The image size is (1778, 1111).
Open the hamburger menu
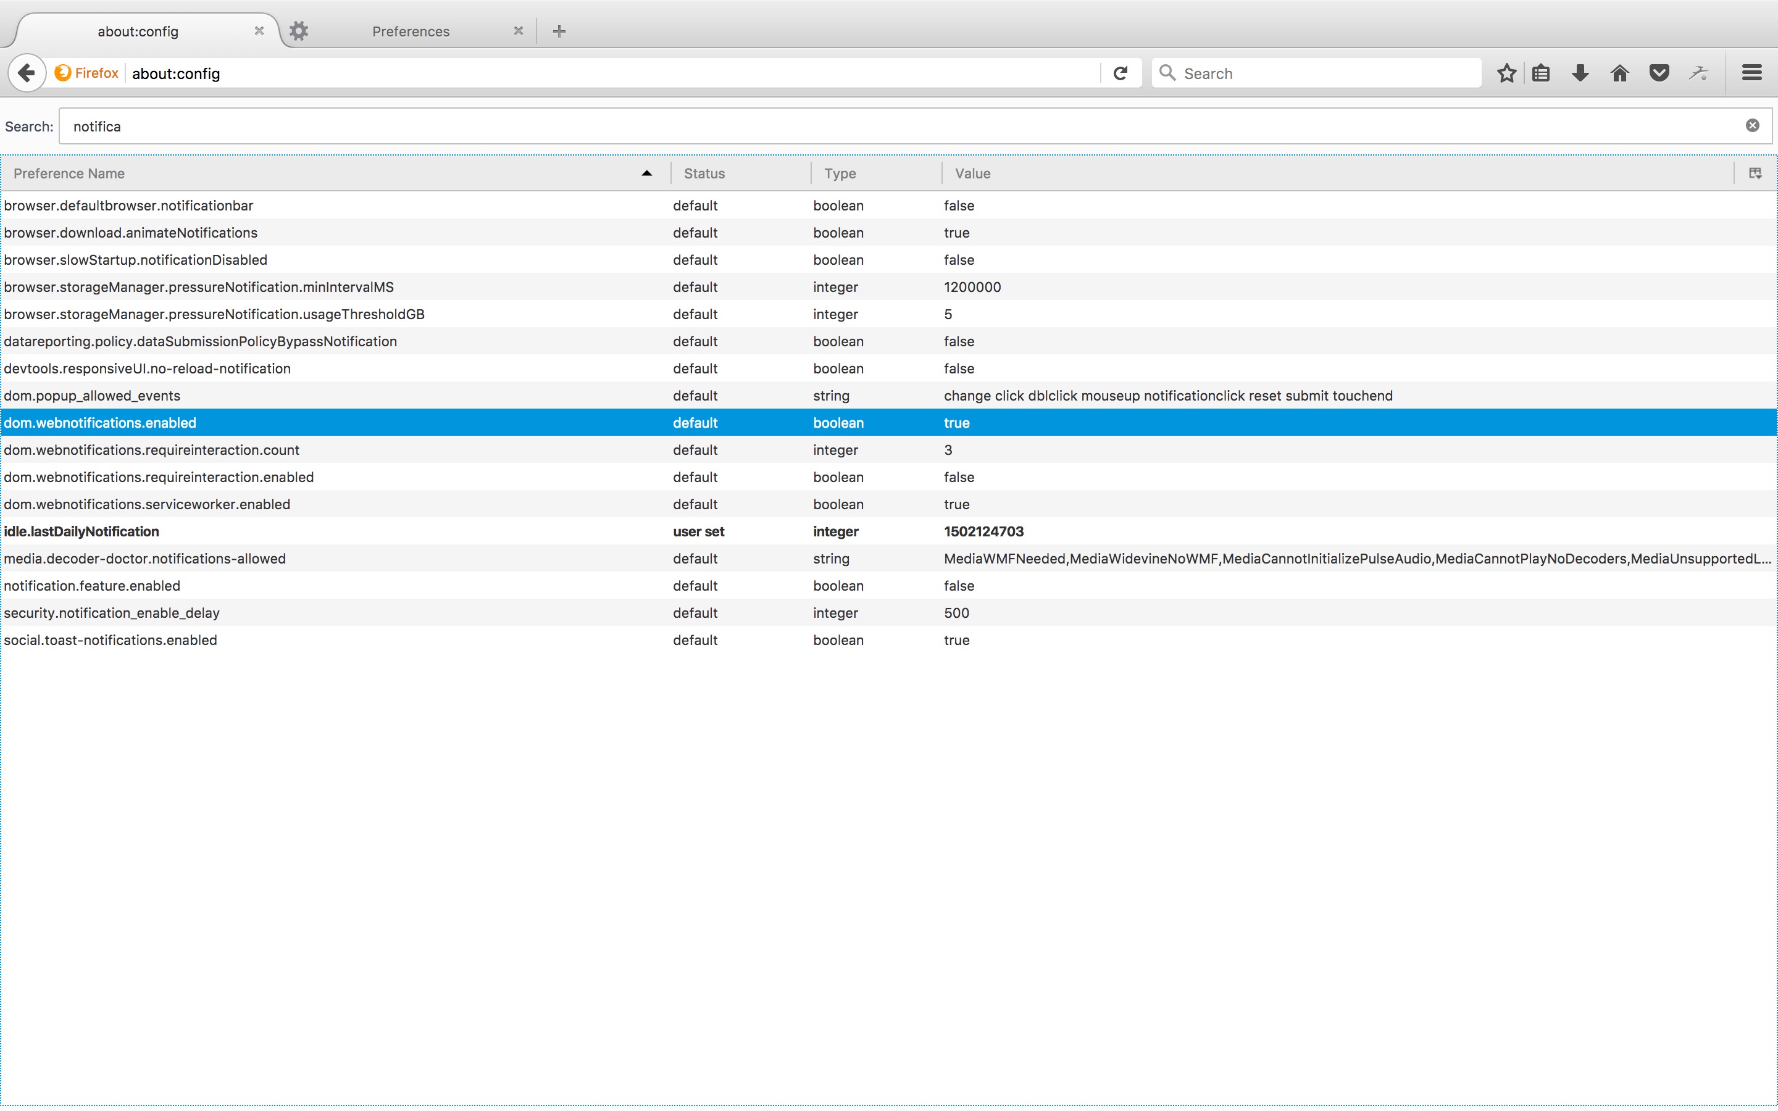1751,73
